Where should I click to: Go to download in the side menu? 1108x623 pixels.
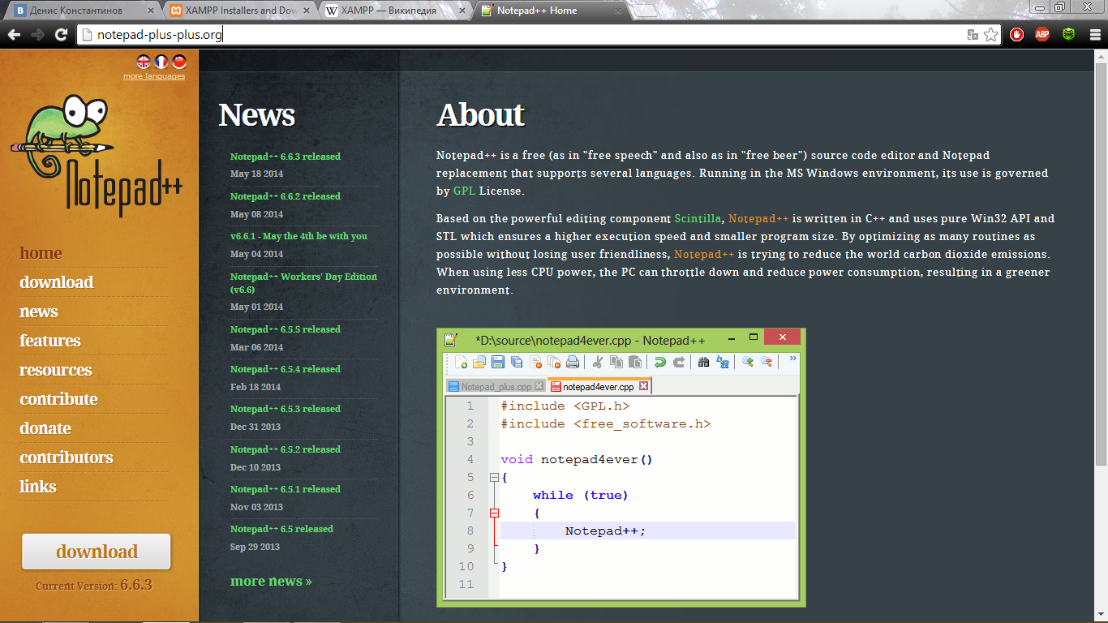coord(57,282)
